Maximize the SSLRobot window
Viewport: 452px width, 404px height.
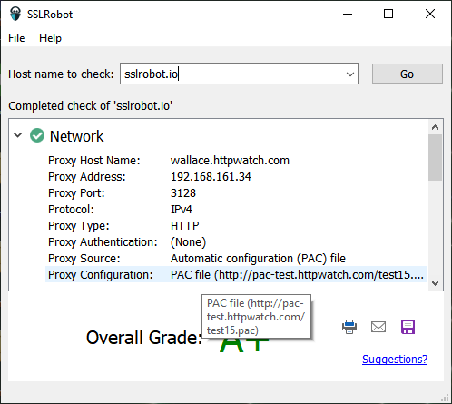coord(388,14)
